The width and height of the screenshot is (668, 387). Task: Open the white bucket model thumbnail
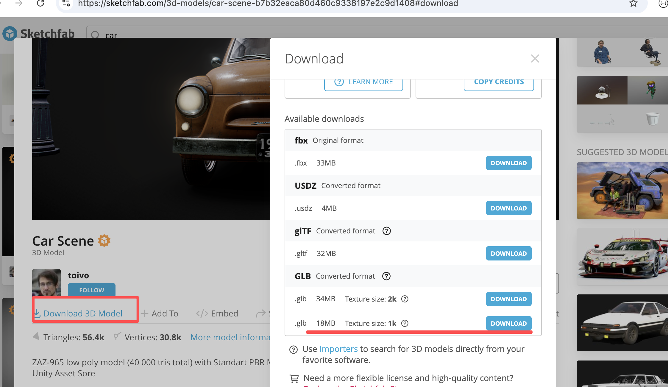tap(648, 118)
